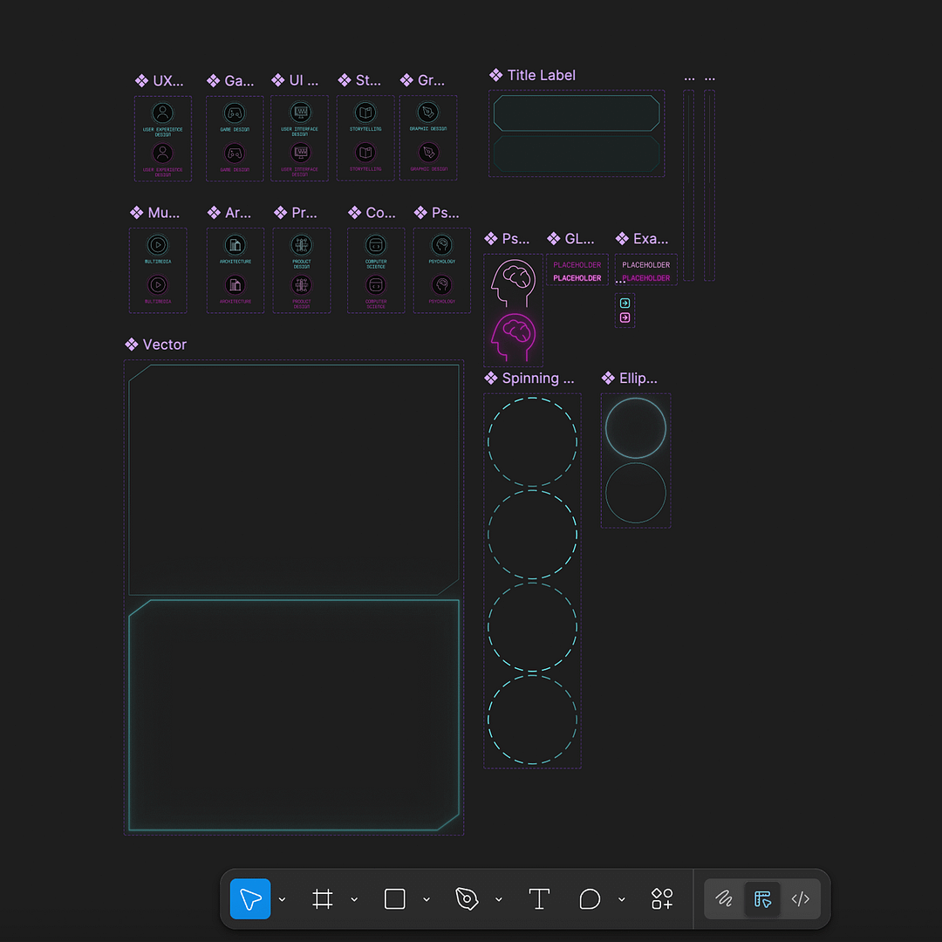
Task: Click the pink Psychology brain icon
Action: [x=513, y=336]
